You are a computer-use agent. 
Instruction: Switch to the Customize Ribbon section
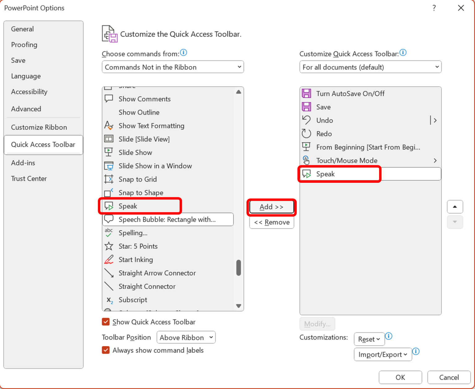(39, 127)
